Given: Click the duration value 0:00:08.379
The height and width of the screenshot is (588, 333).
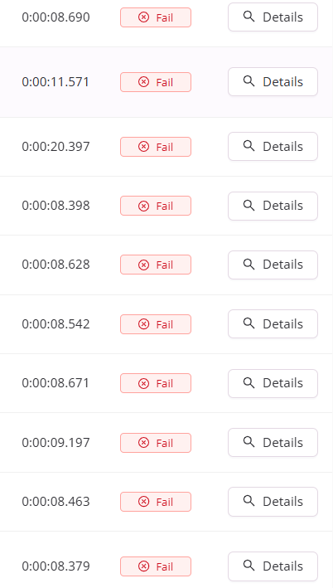Looking at the screenshot, I should click(x=55, y=566).
